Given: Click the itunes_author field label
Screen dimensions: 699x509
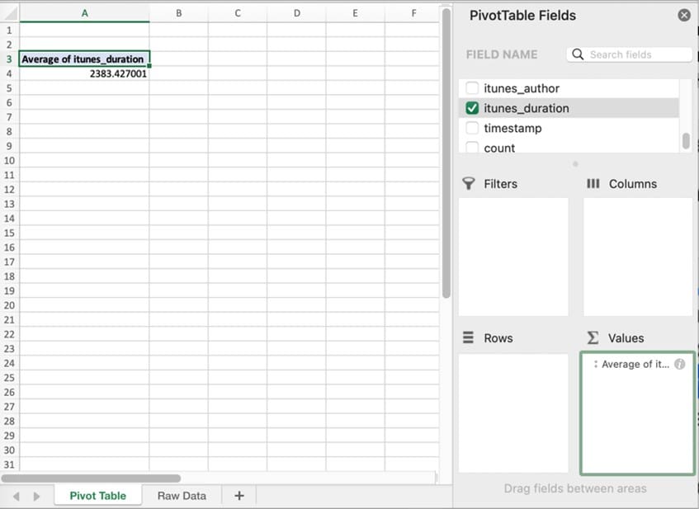Looking at the screenshot, I should click(522, 88).
